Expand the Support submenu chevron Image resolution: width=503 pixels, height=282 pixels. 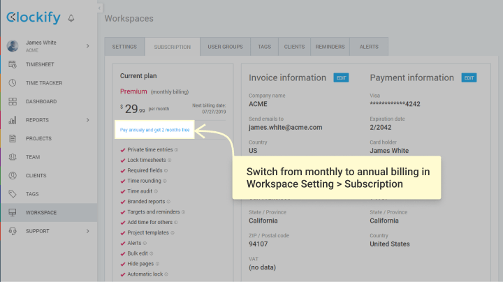(x=88, y=231)
